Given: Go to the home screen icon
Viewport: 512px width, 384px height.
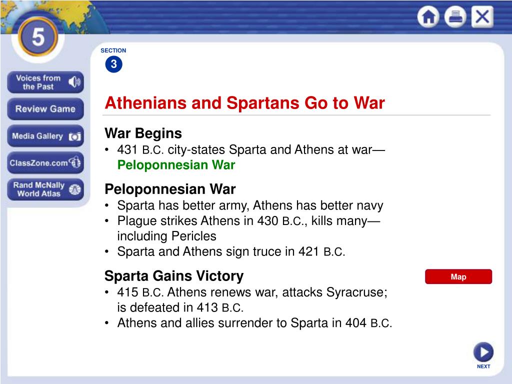Looking at the screenshot, I should click(x=428, y=16).
